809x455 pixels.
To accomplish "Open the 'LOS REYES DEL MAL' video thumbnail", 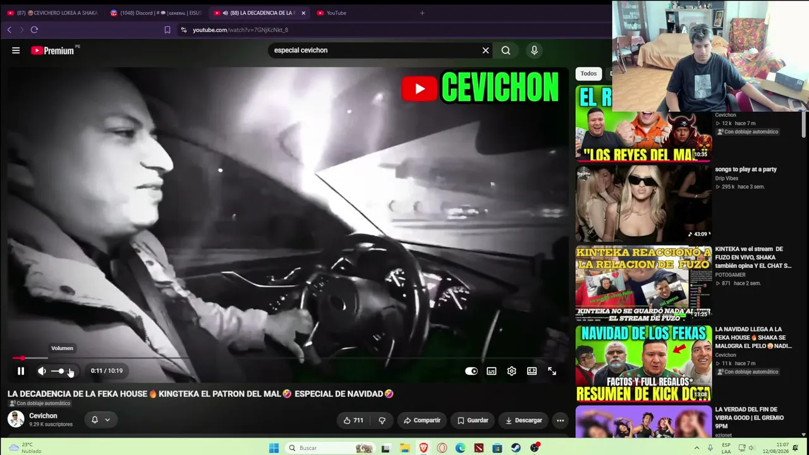I will point(643,123).
